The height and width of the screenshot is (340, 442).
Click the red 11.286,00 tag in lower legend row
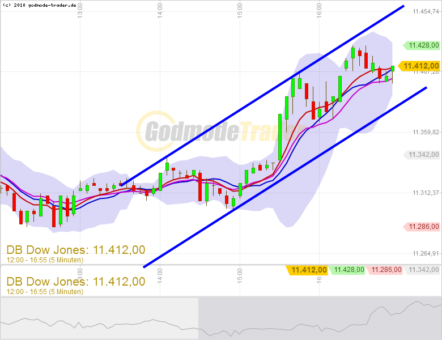point(384,270)
